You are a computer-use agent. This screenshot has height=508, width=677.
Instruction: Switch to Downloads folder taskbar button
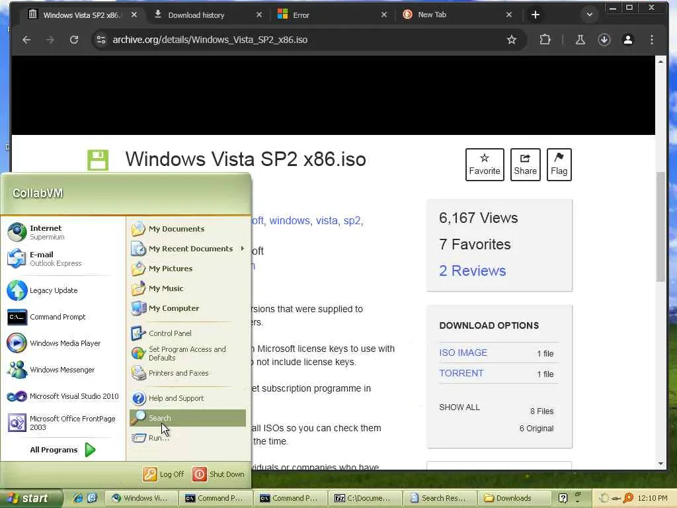(514, 498)
